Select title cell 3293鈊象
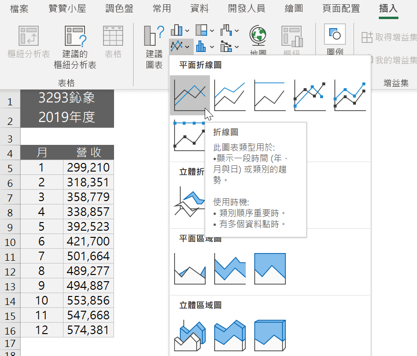This screenshot has height=356, width=417. 67,98
